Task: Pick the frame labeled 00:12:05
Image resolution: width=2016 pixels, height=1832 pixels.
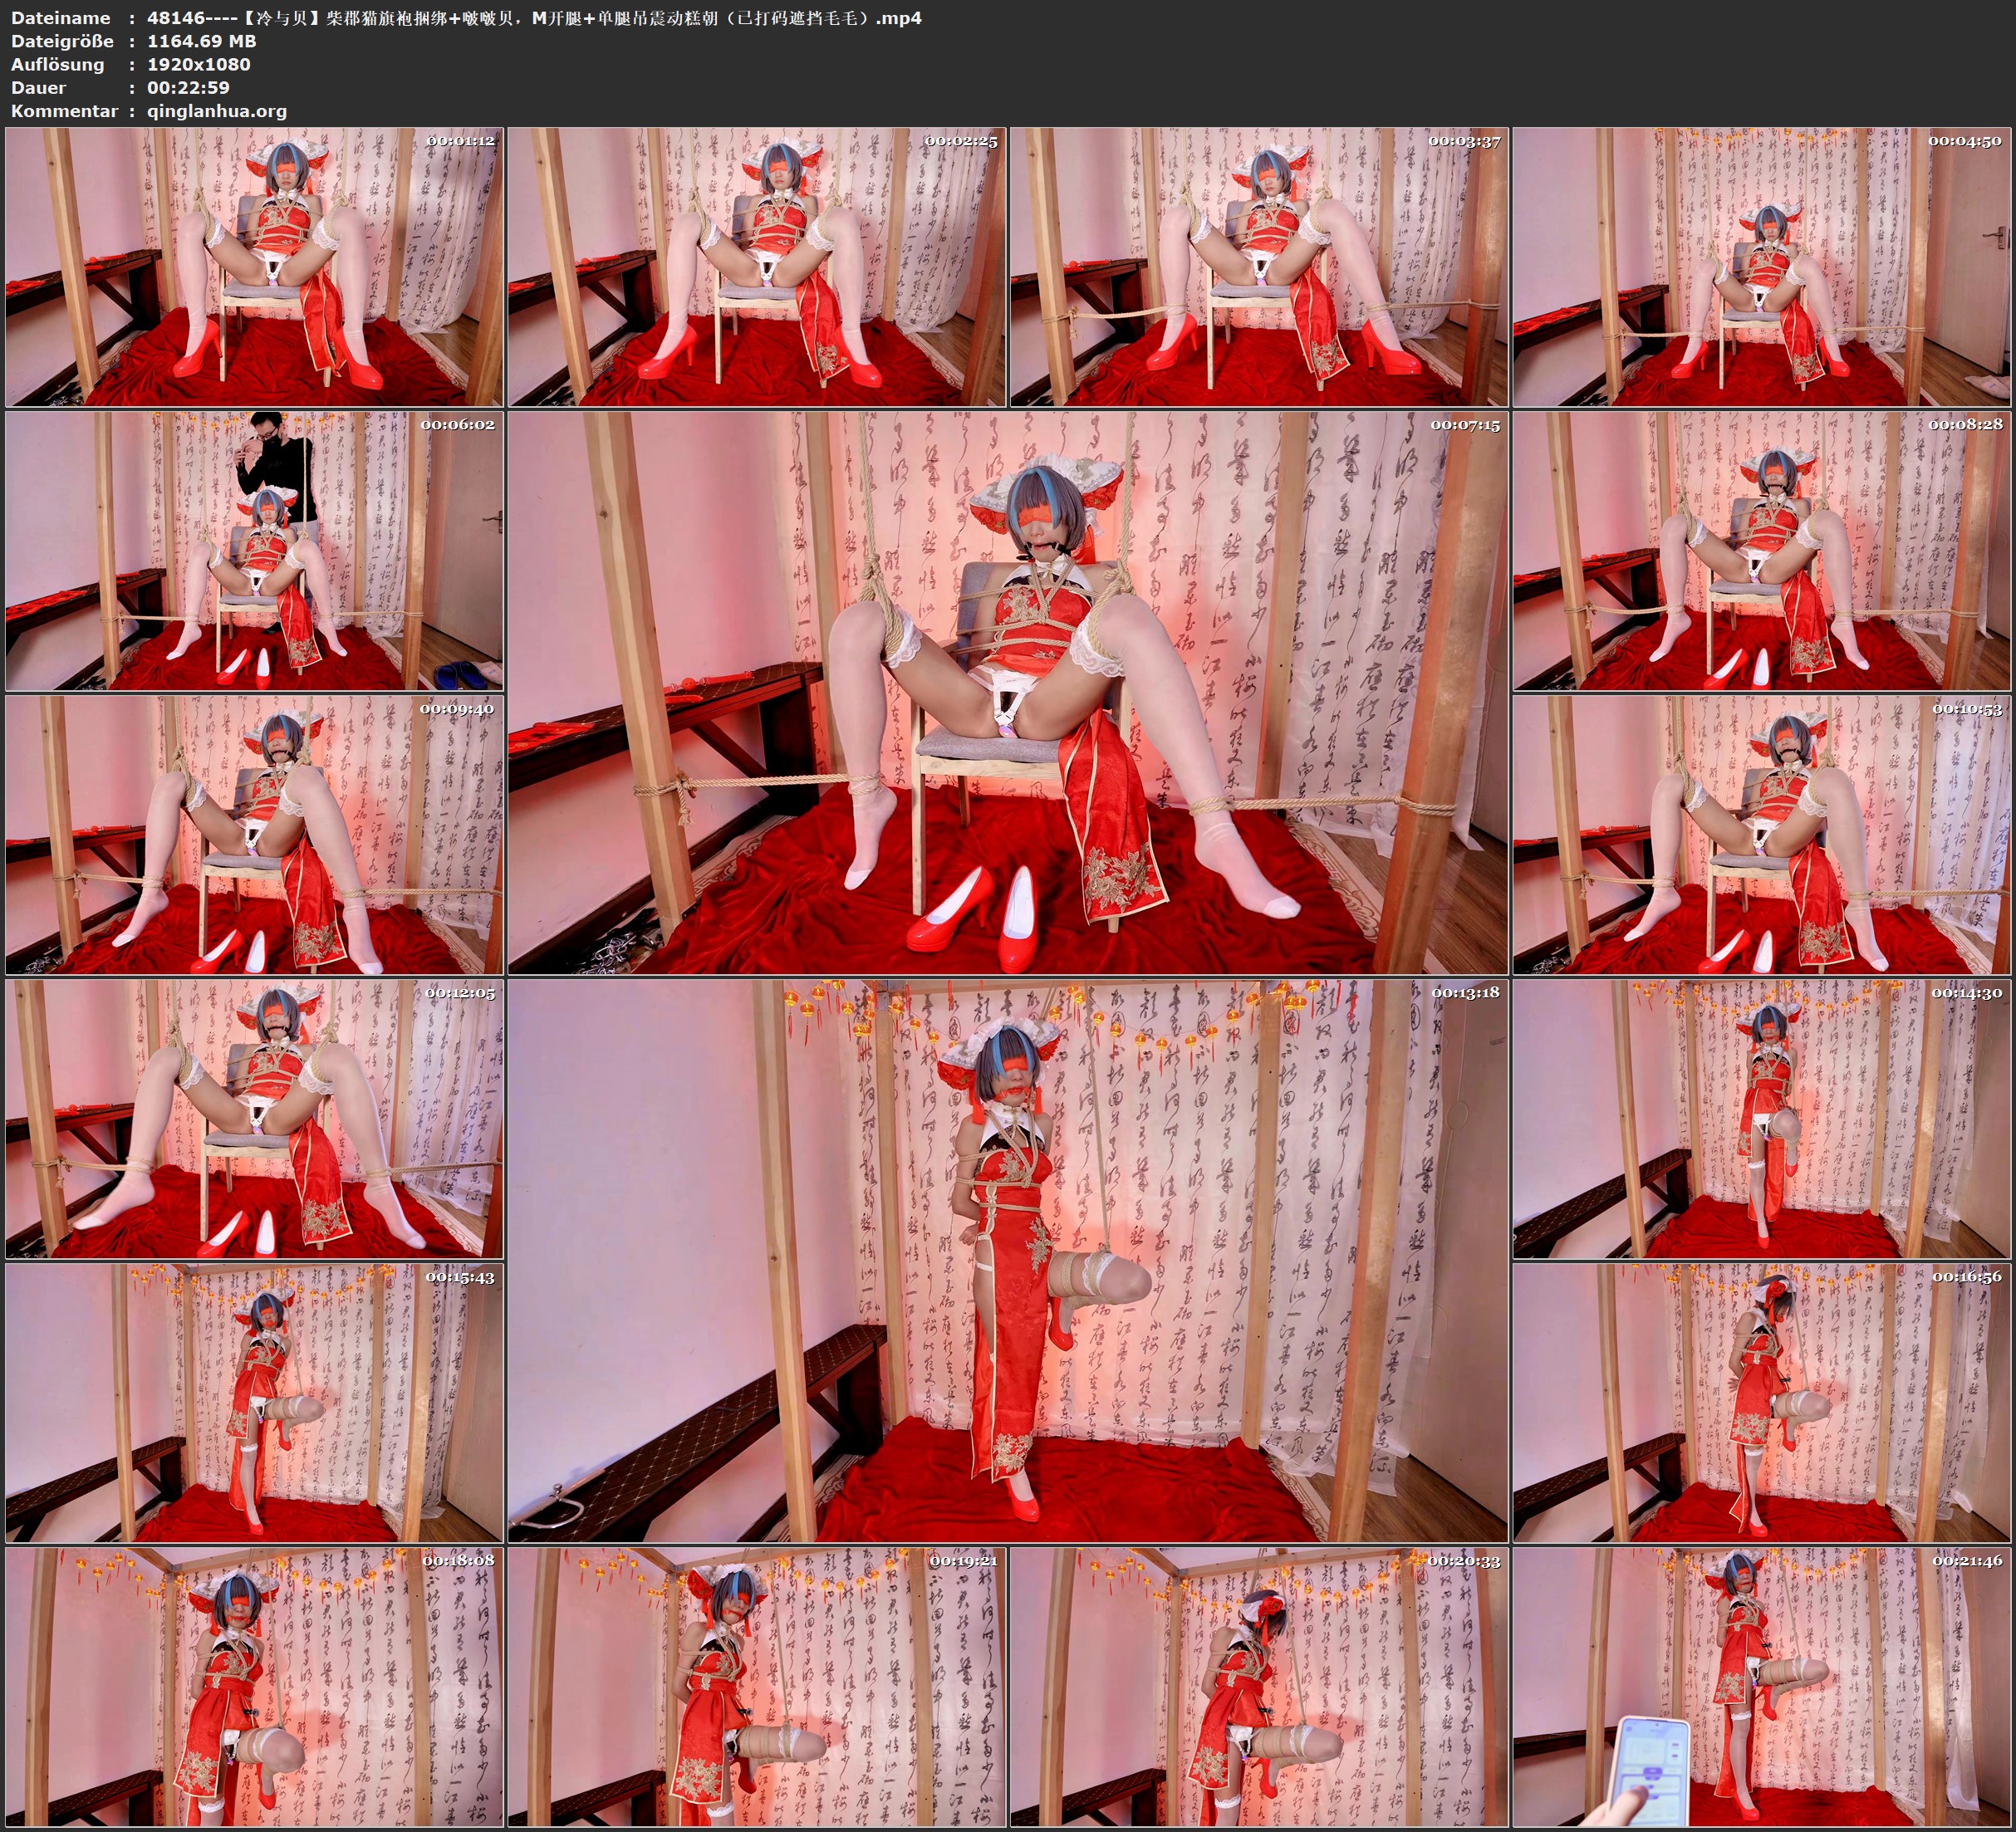Action: pos(254,1118)
